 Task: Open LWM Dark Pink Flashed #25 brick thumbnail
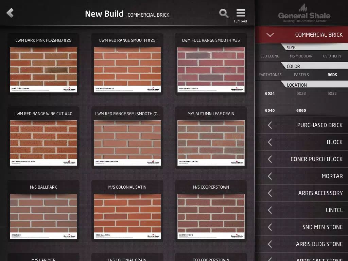pyautogui.click(x=43, y=69)
